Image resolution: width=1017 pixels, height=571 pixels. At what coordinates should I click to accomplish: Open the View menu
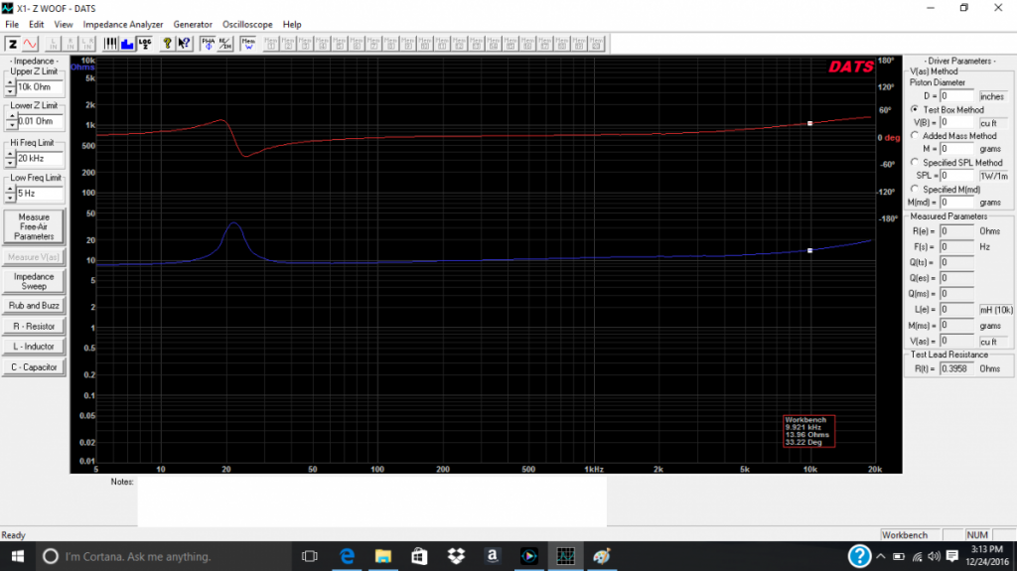(x=63, y=24)
